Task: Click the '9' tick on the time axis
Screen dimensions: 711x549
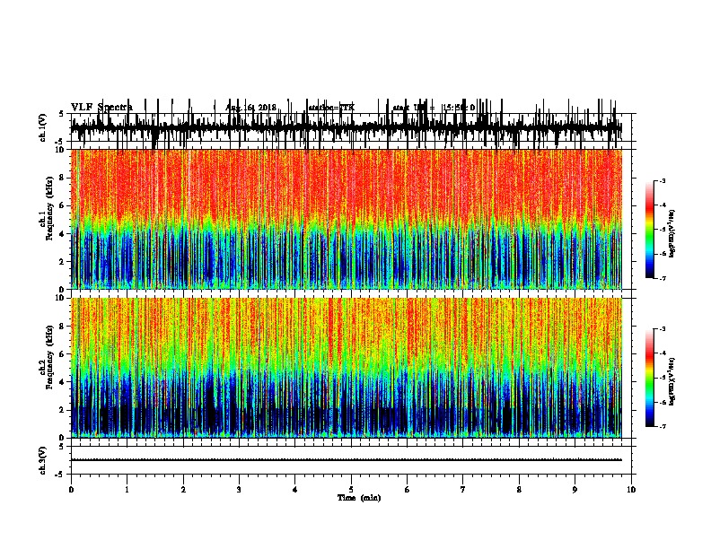Action: [575, 490]
